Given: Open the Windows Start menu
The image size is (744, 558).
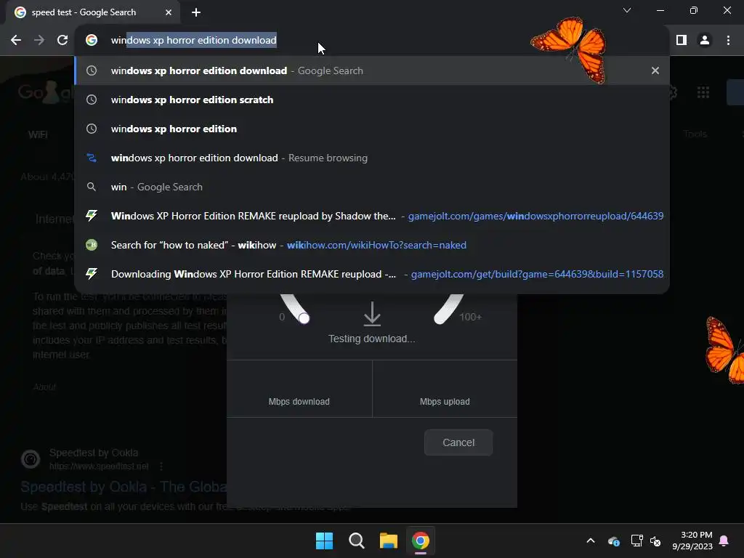Looking at the screenshot, I should point(325,541).
